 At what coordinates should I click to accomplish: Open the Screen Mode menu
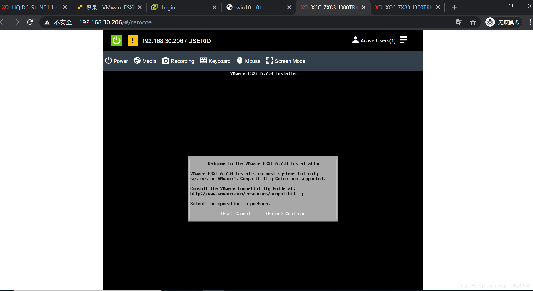tap(286, 61)
